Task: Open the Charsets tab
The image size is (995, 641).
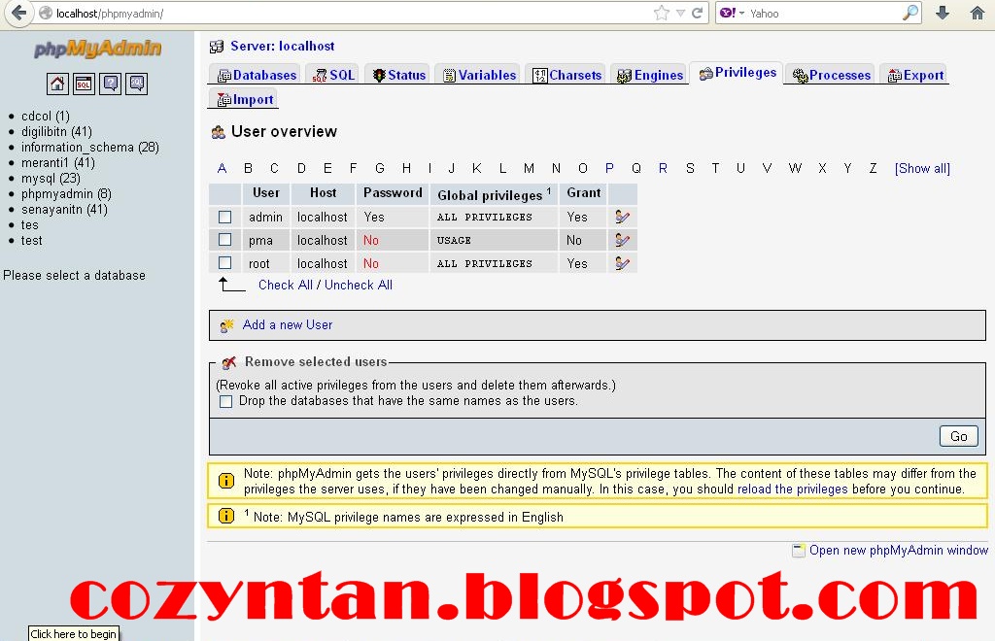Action: click(x=566, y=75)
